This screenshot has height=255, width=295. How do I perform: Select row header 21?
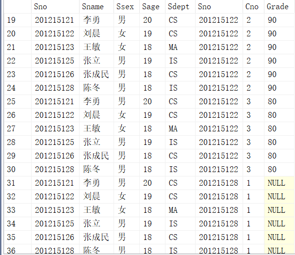(x=17, y=47)
